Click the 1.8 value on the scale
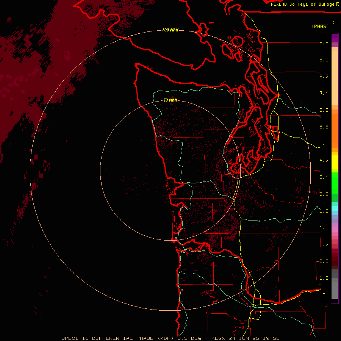The width and height of the screenshot is (341, 341). tap(324, 211)
